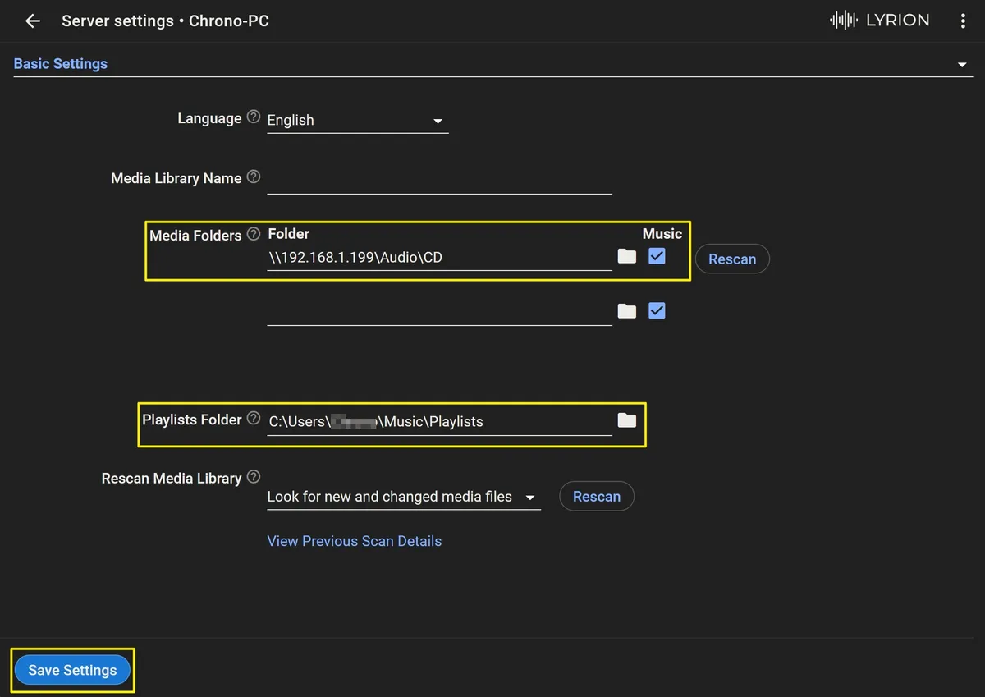Open the rescan mode dropdown
The height and width of the screenshot is (697, 985).
click(404, 497)
